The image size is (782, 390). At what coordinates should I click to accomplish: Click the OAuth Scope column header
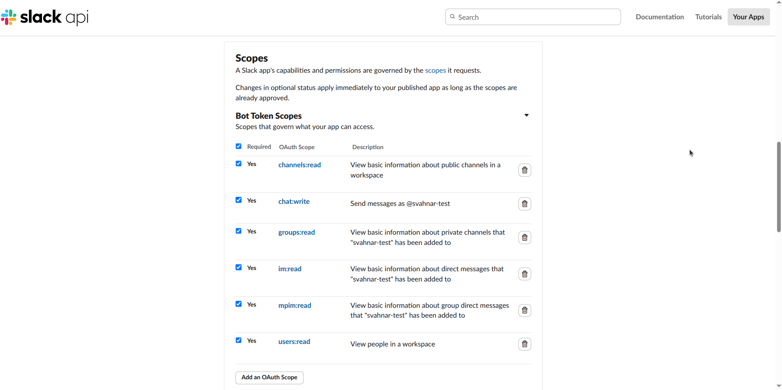tap(297, 147)
